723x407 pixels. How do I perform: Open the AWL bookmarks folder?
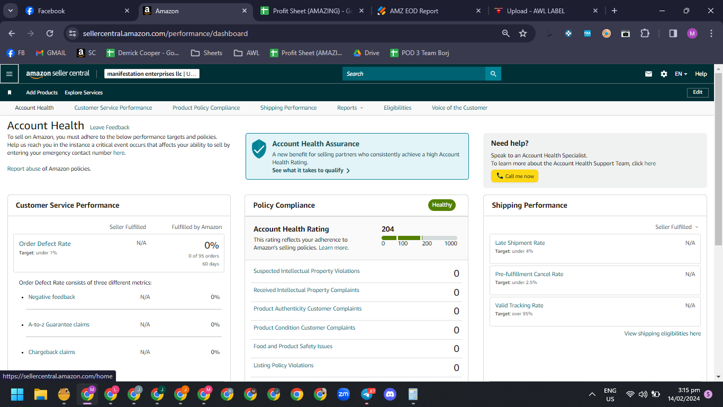point(247,53)
